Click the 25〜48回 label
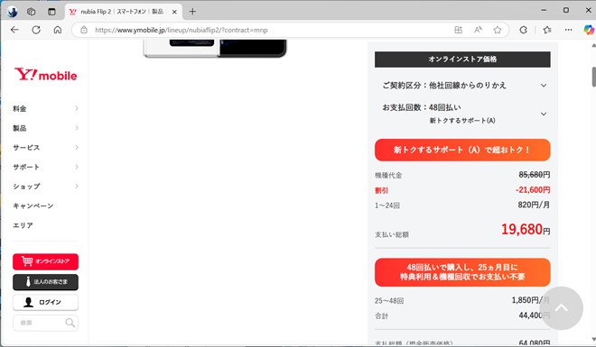 [x=389, y=301]
